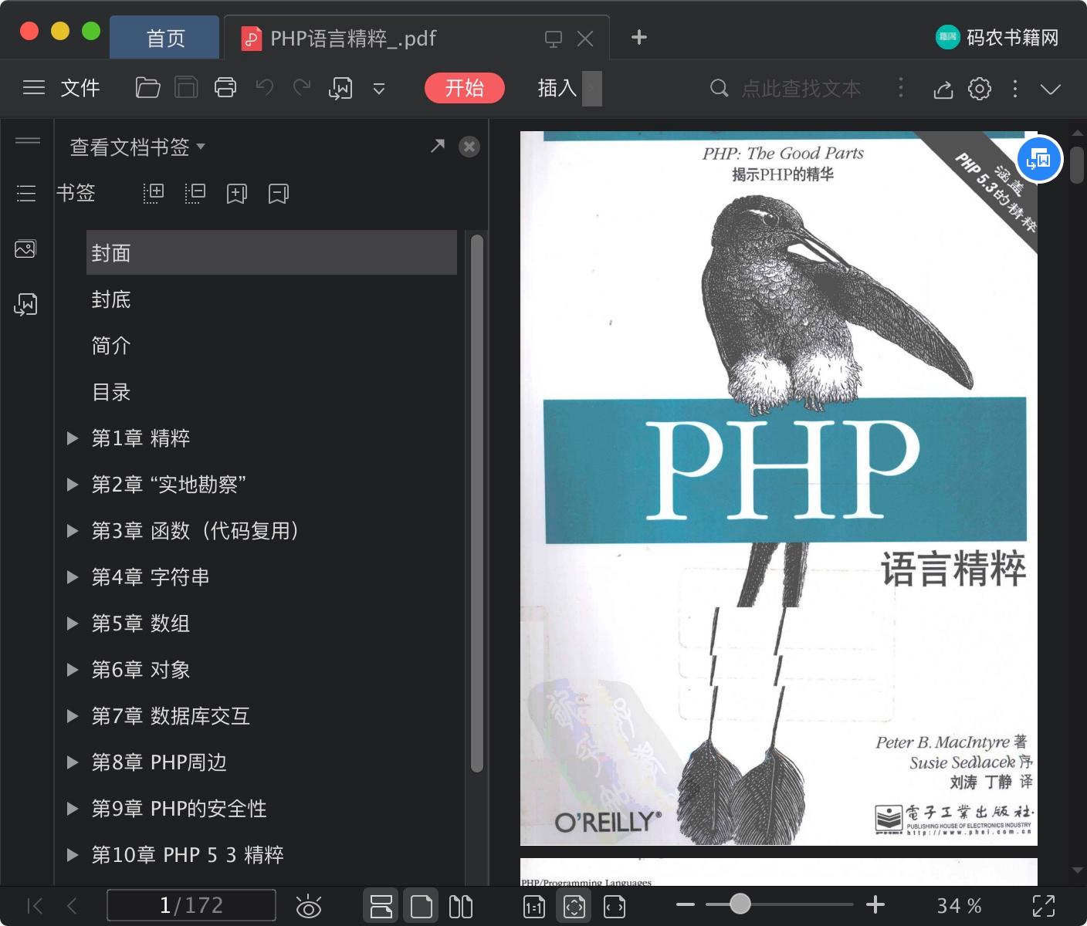Add a new tab with plus button
The image size is (1087, 926).
638,37
